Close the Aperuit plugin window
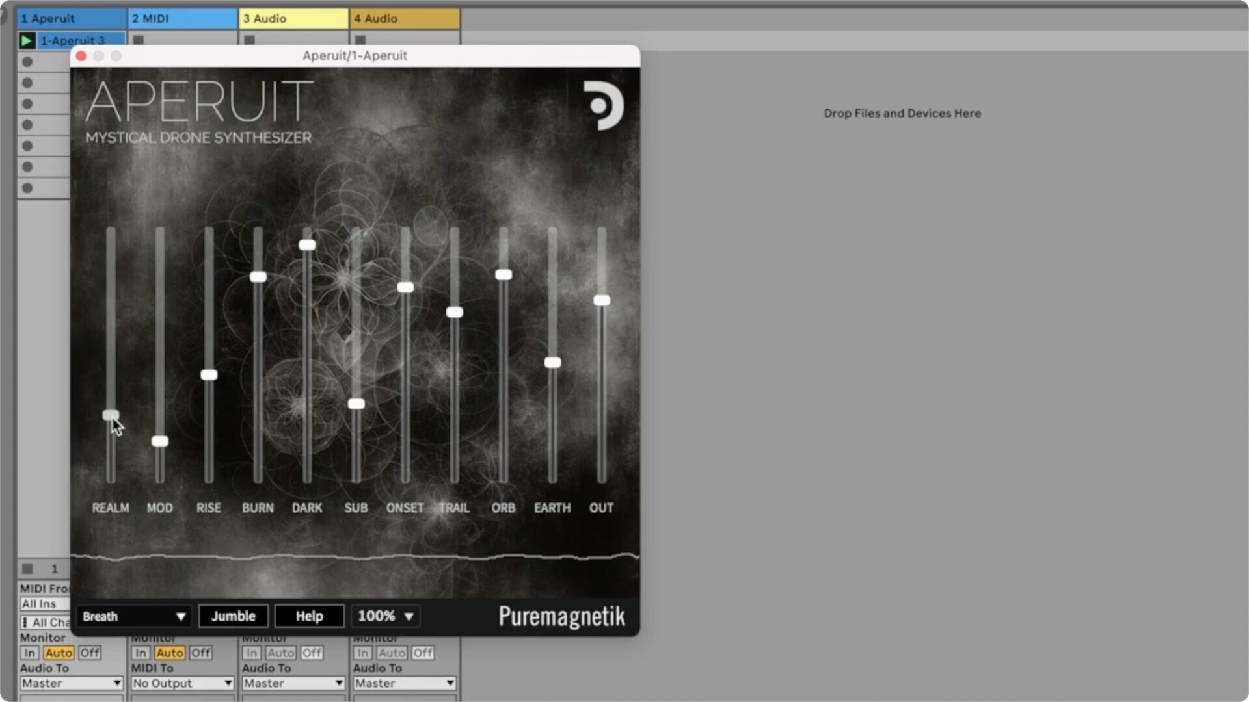 point(81,56)
